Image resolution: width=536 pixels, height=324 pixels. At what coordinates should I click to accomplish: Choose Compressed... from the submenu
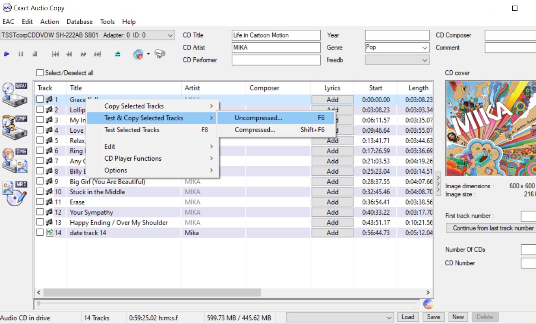click(275, 130)
